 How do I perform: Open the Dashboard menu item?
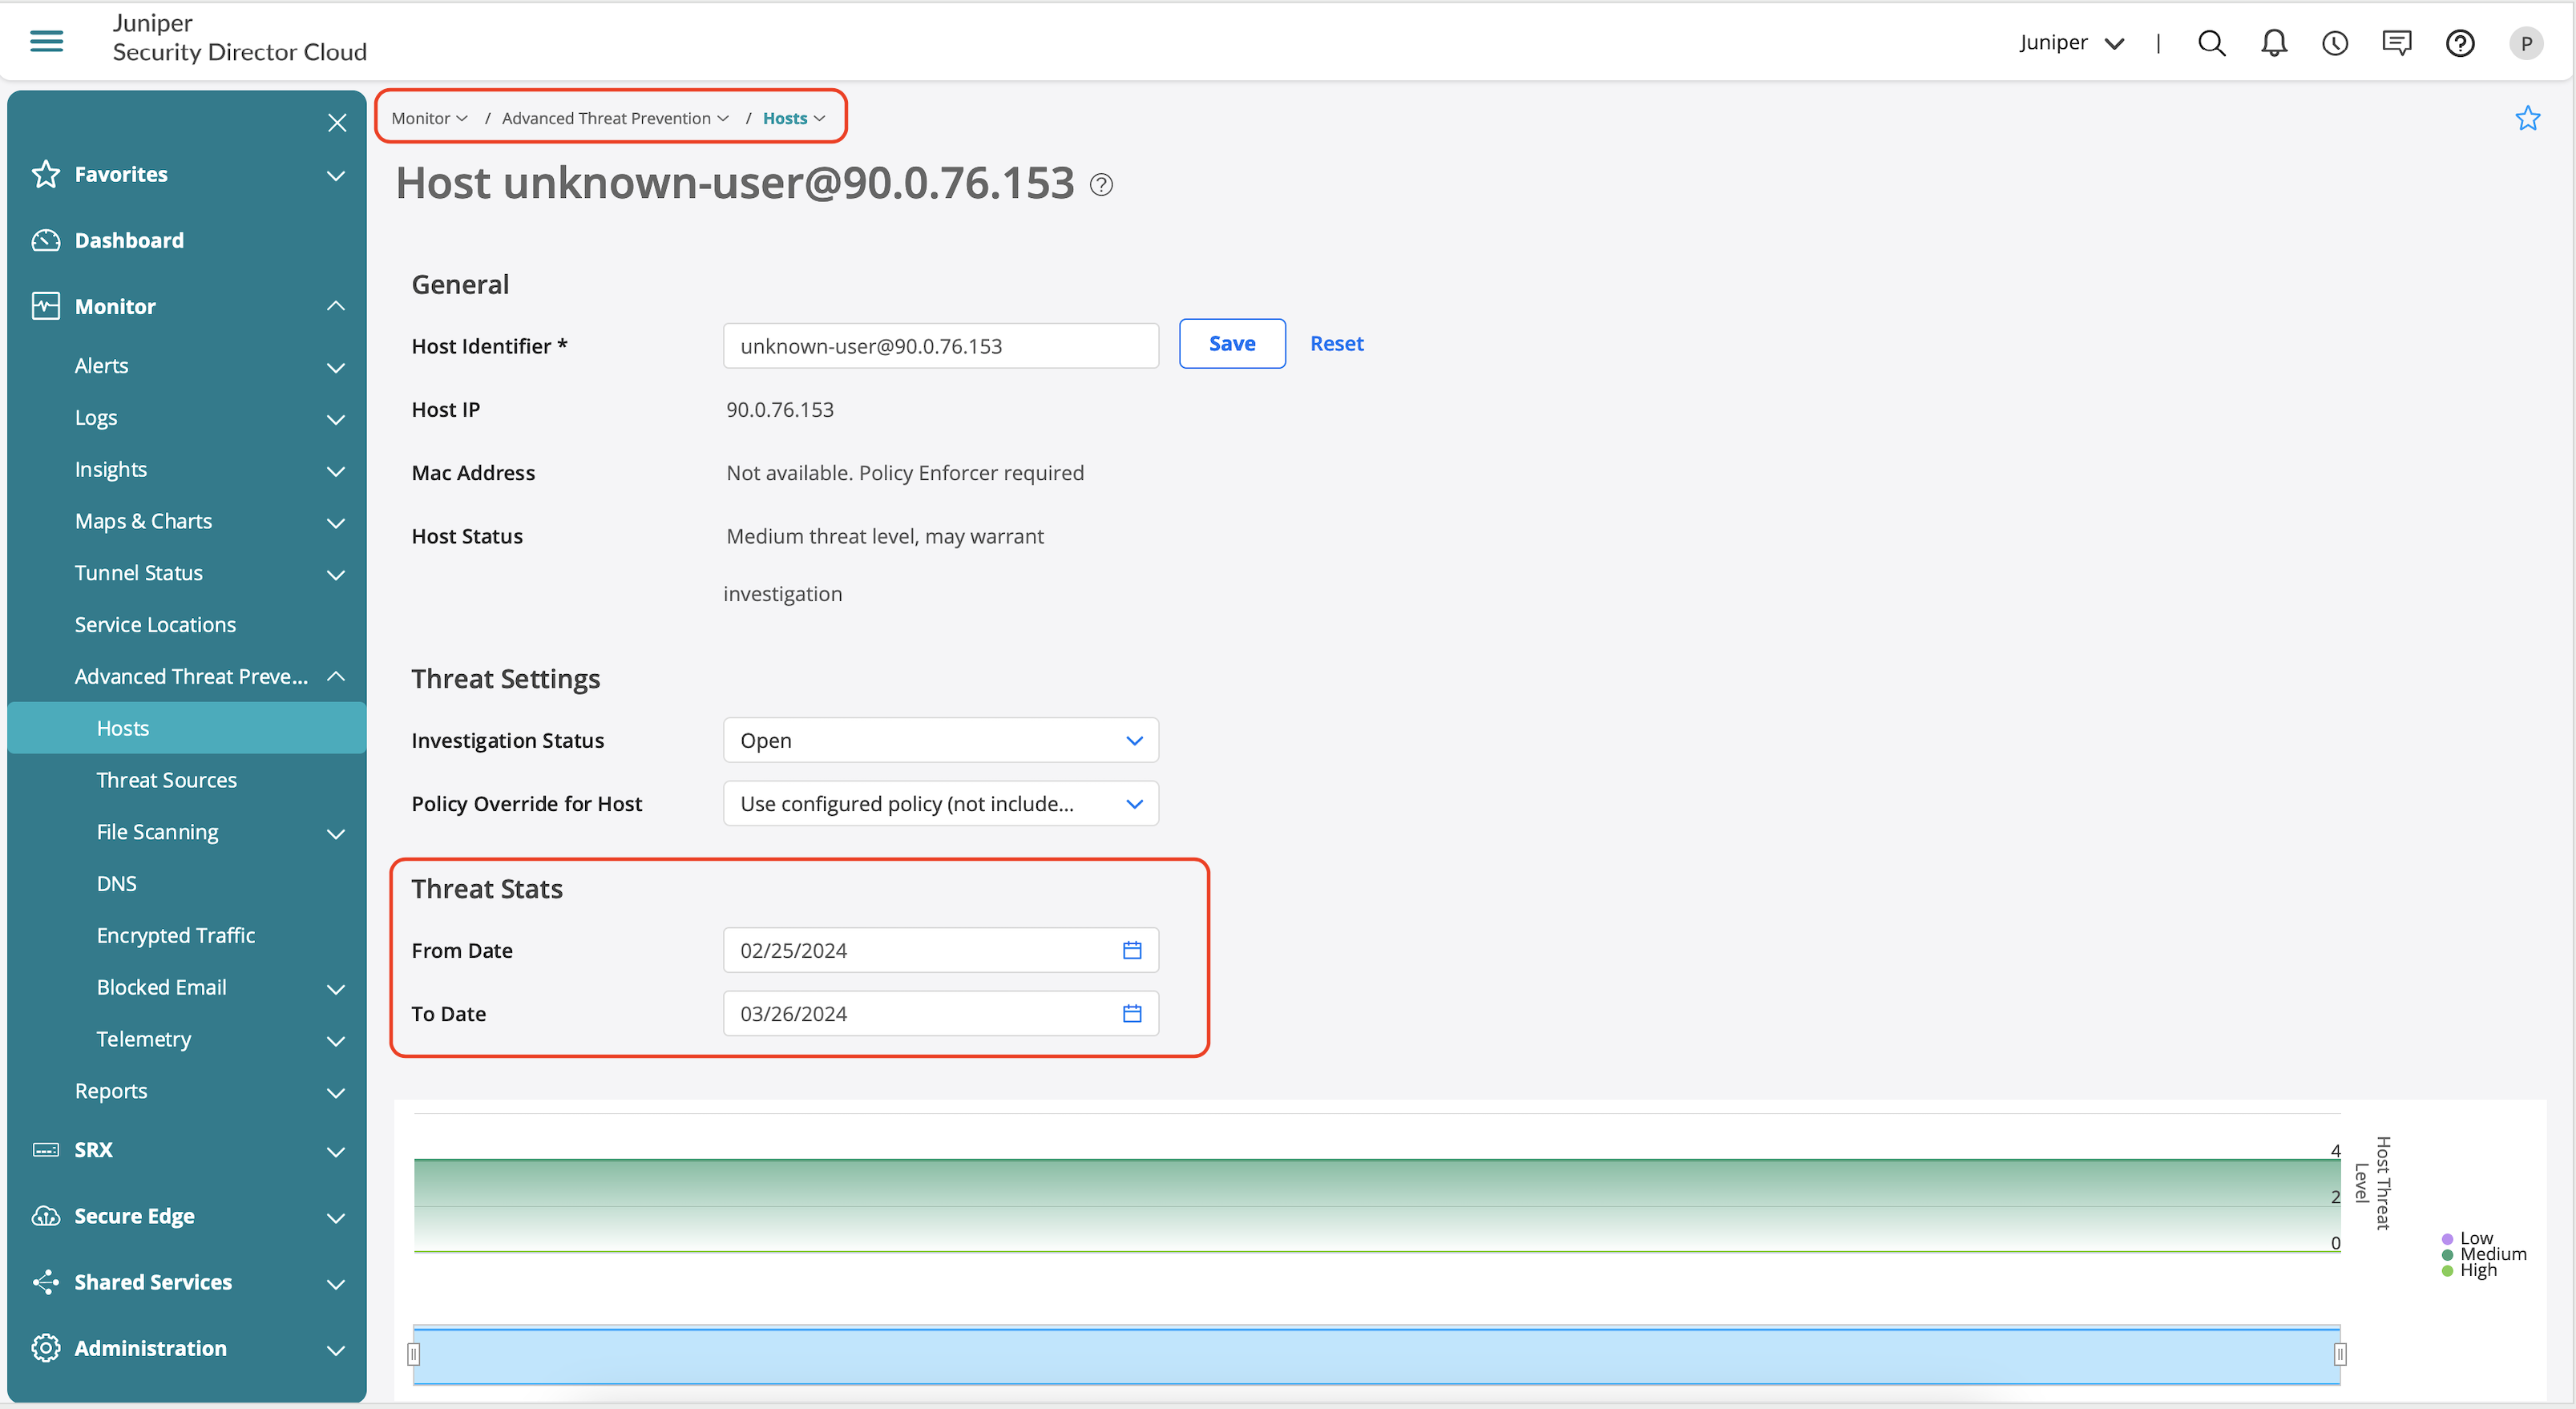click(129, 240)
